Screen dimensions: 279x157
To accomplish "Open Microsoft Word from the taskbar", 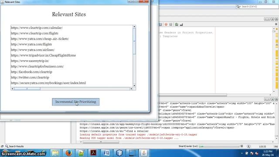I will pos(106,153).
